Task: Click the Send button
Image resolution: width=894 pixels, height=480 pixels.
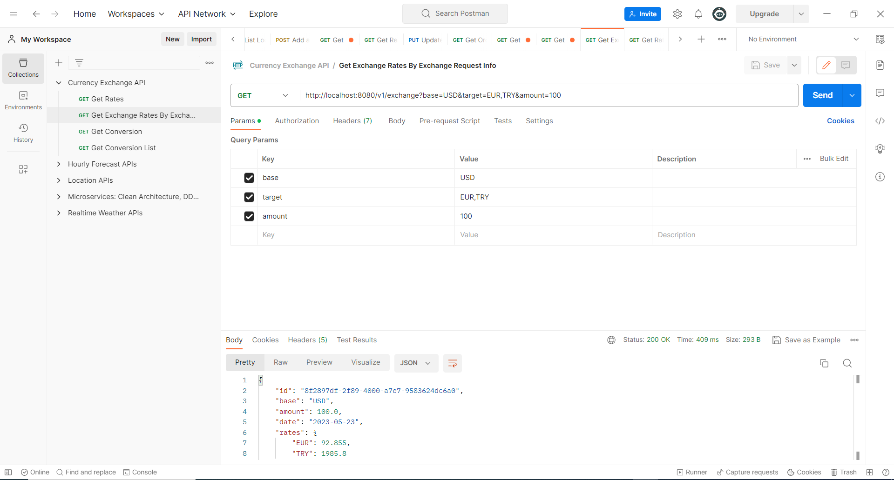Action: (823, 95)
